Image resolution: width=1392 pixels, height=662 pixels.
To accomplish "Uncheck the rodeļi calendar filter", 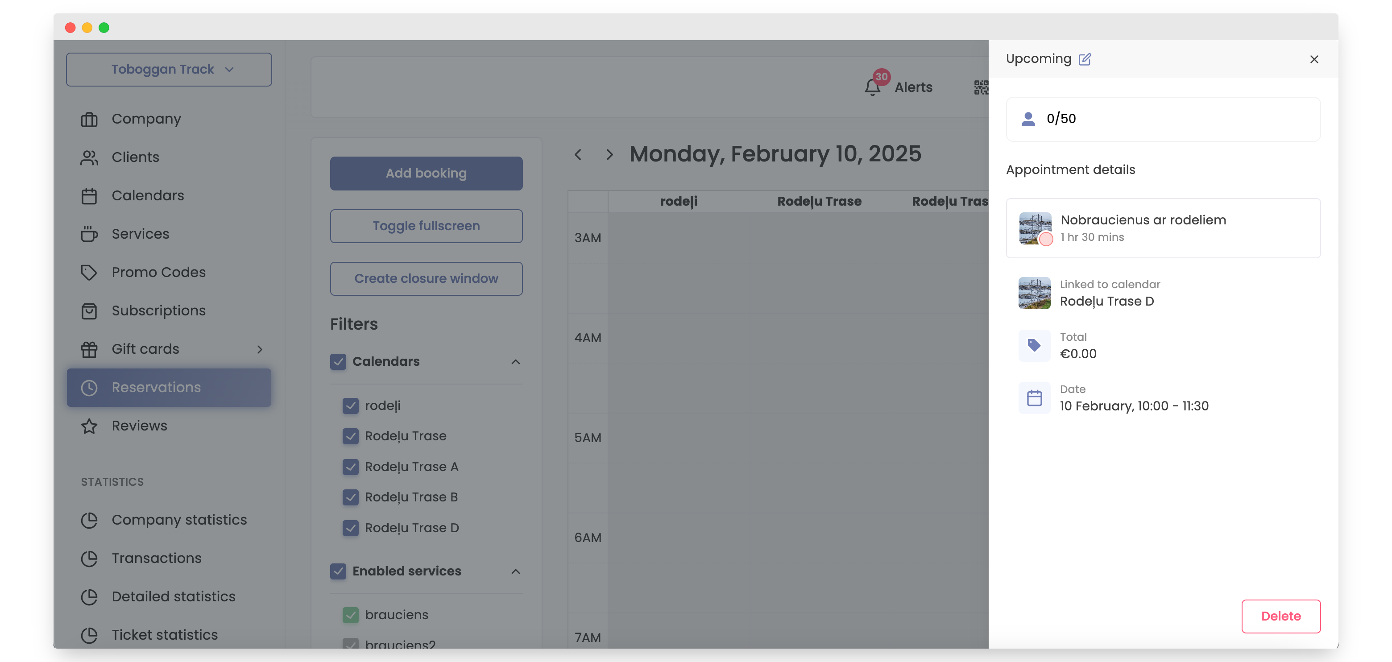I will pyautogui.click(x=350, y=405).
